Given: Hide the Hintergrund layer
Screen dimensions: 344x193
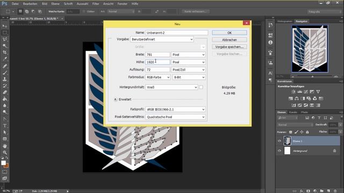Looking at the screenshot, I should click(279, 151).
